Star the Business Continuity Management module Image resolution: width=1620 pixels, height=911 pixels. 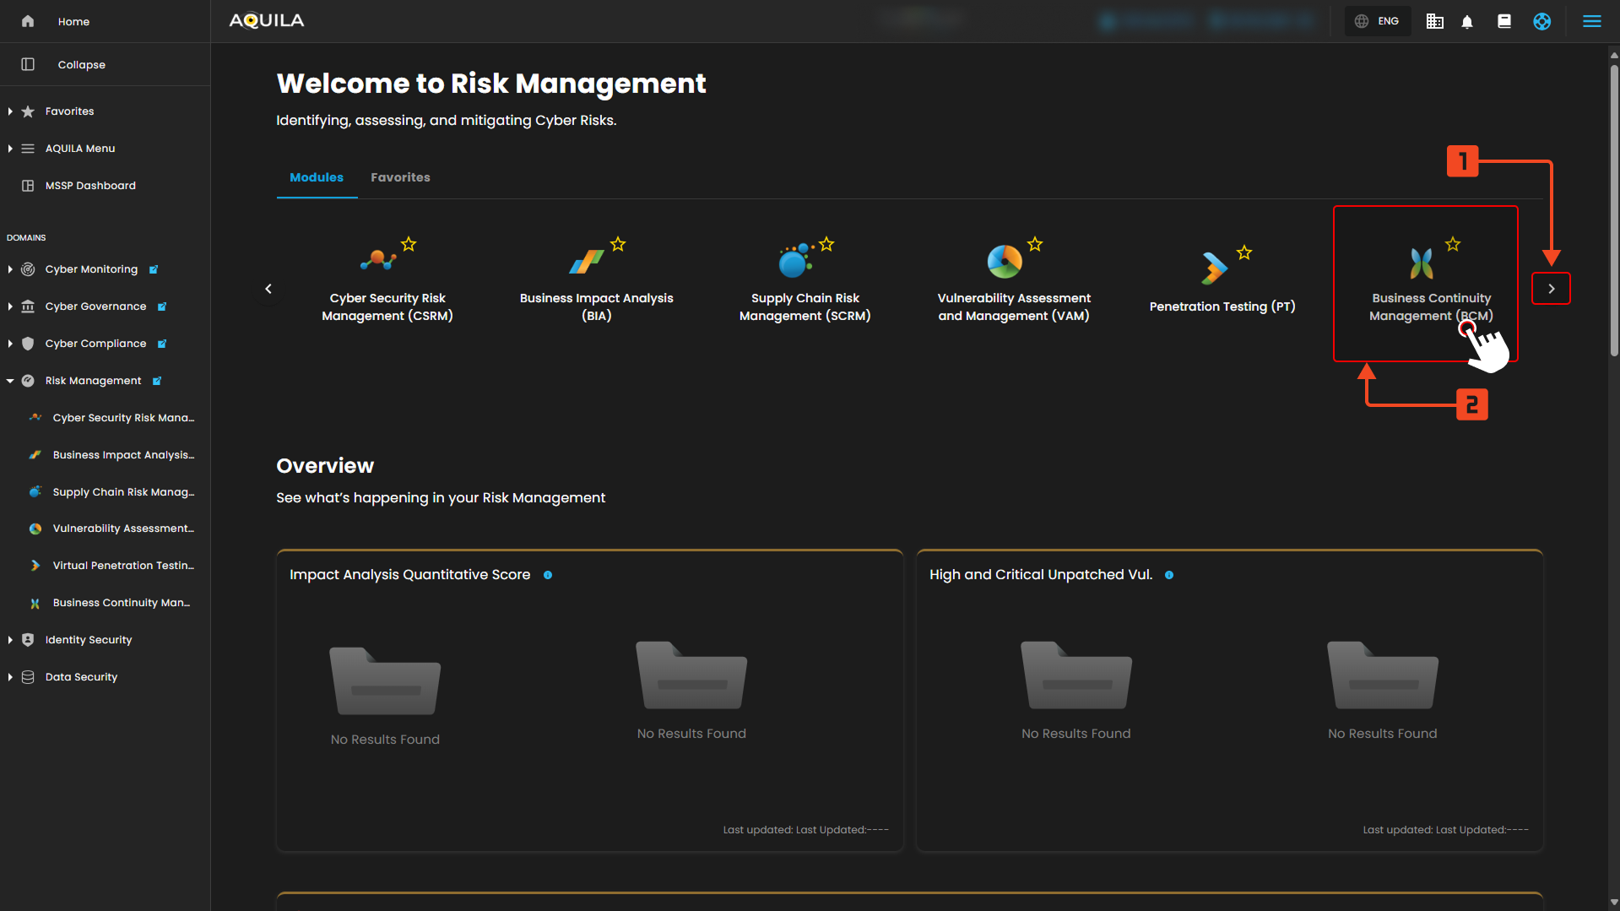point(1452,245)
